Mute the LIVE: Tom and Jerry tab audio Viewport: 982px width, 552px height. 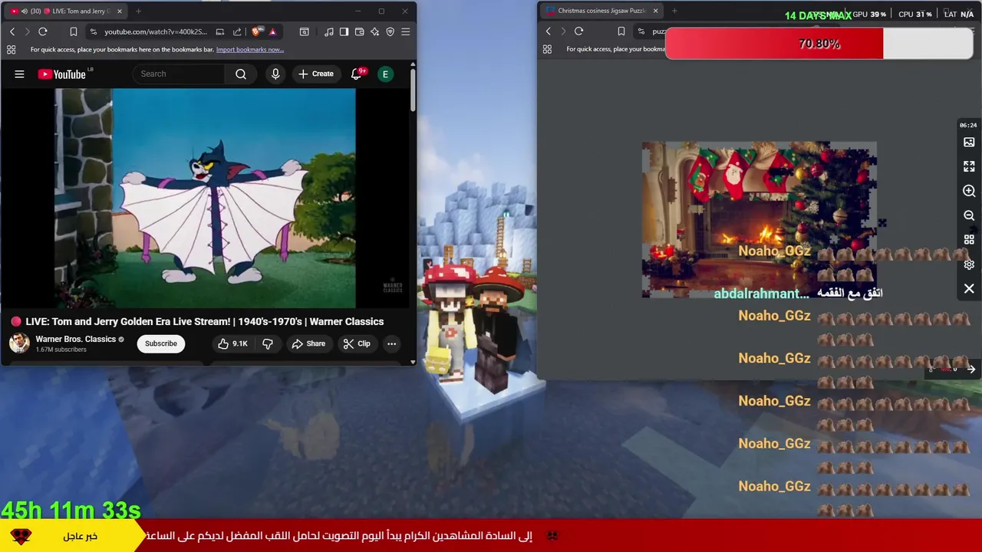pyautogui.click(x=25, y=11)
